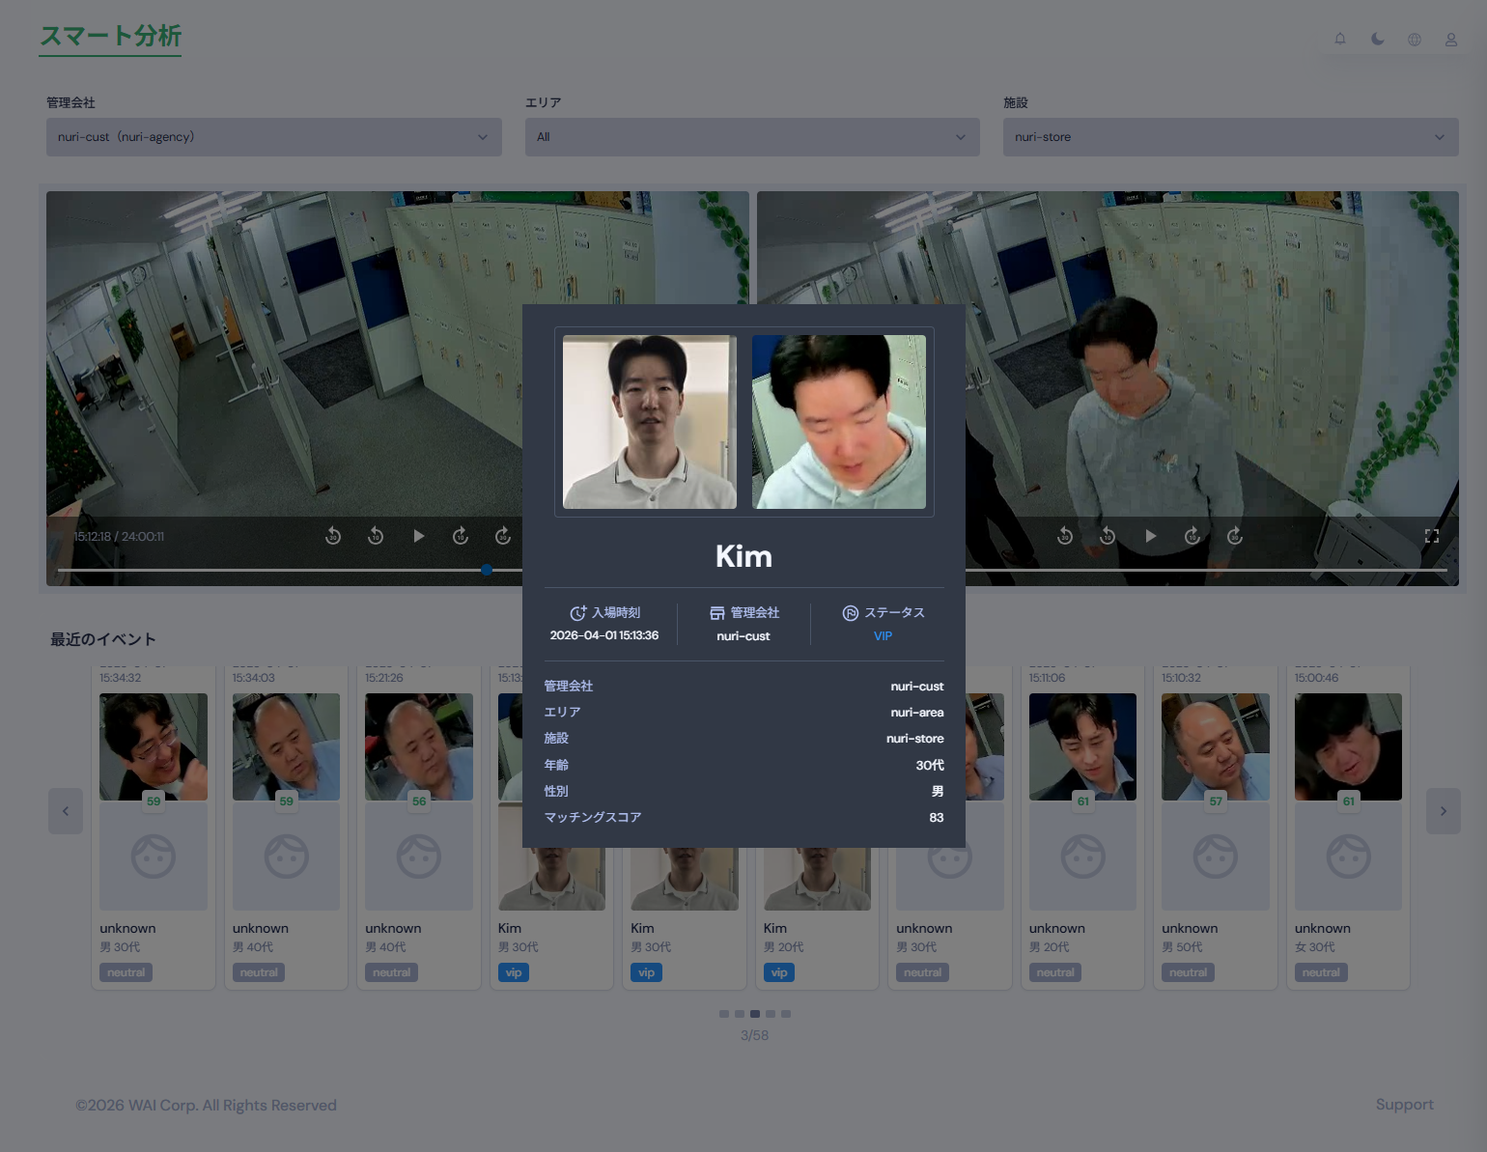Viewport: 1487px width, 1152px height.
Task: Click placeholder face icon in 15:10:32 card
Action: (x=1216, y=857)
